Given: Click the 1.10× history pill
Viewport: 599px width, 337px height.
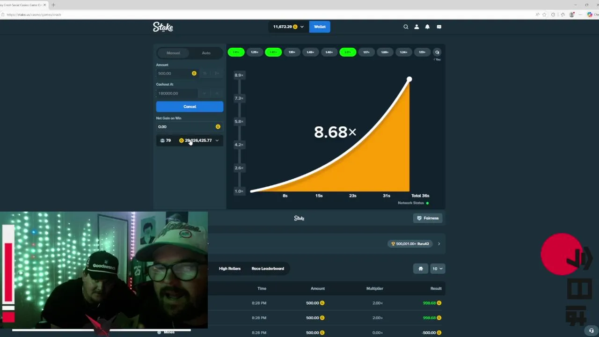Looking at the screenshot, I should (x=292, y=52).
